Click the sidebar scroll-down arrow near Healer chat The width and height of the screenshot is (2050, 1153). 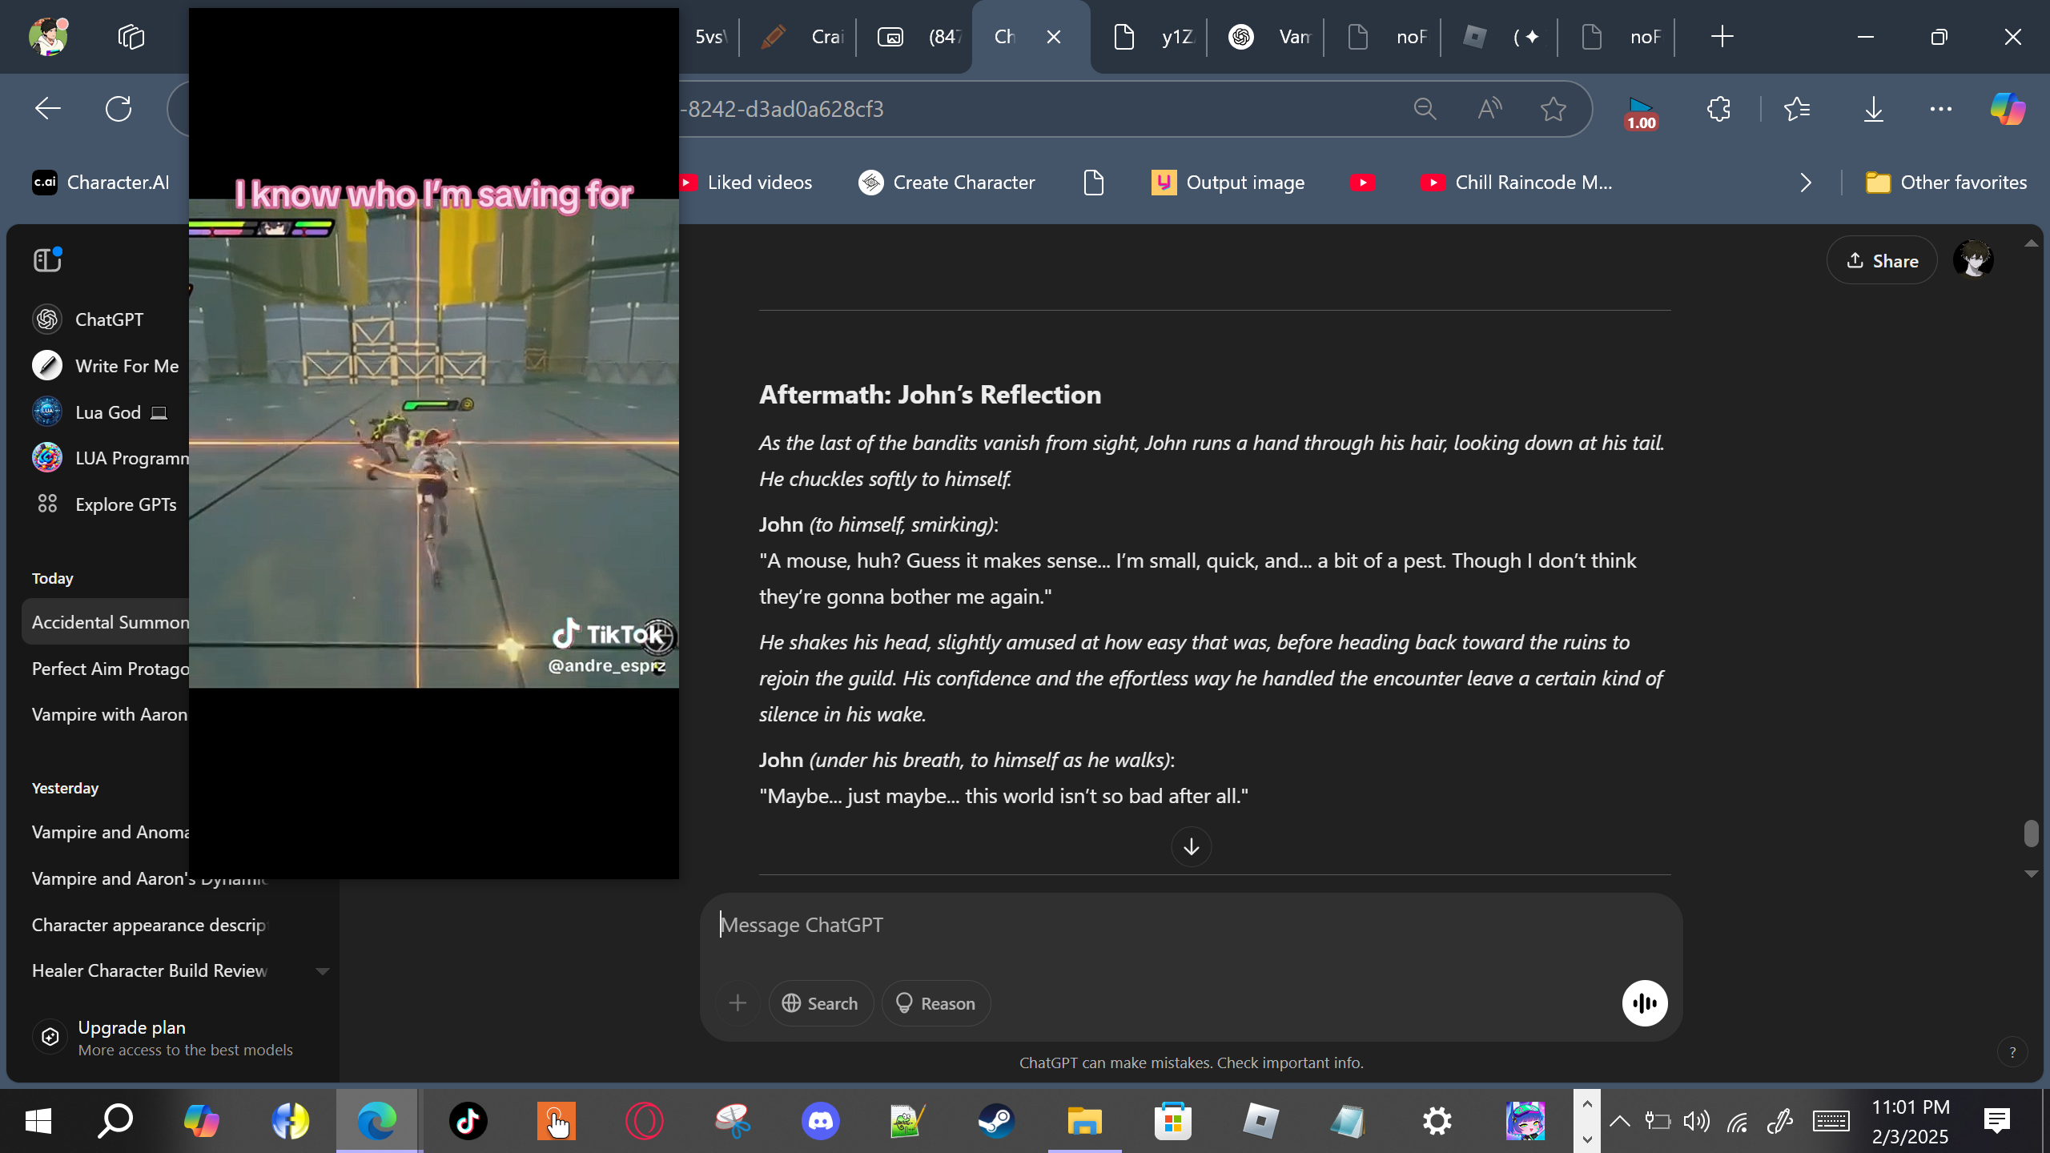[323, 971]
